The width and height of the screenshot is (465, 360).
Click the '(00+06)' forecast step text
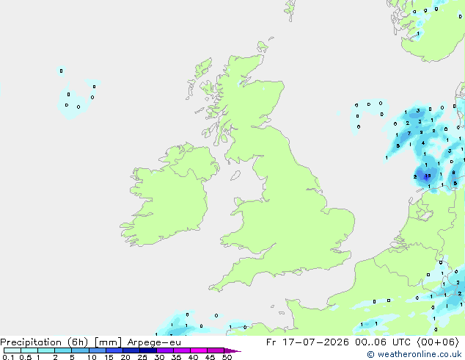tap(438, 342)
